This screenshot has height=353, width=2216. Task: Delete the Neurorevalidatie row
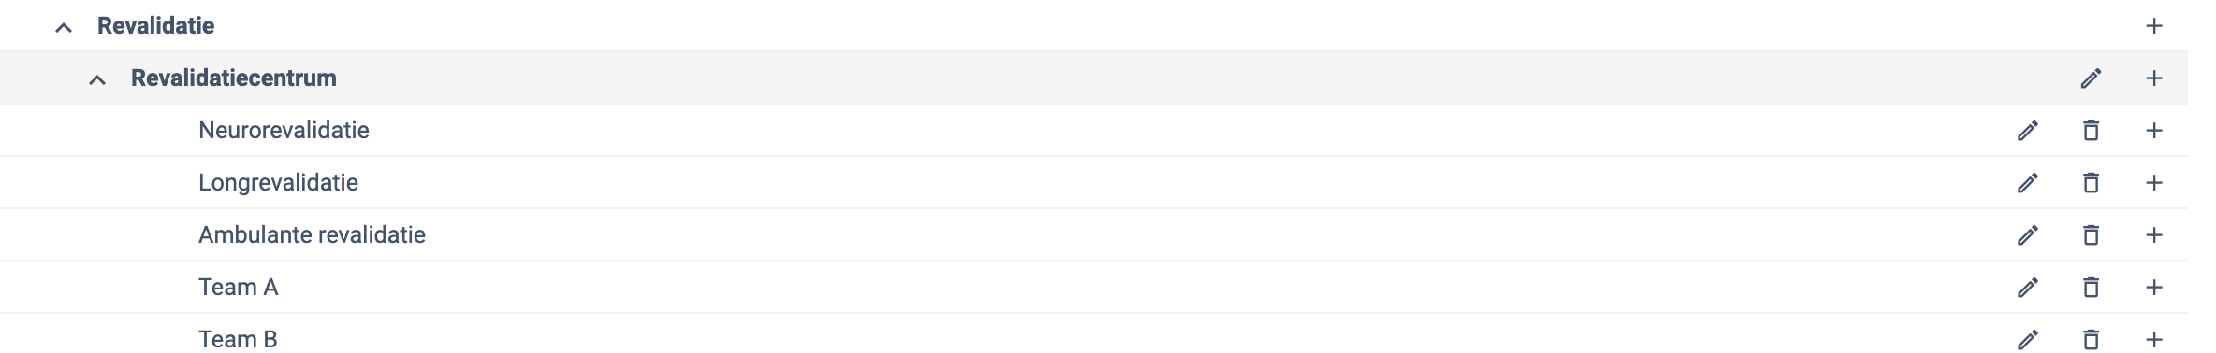coord(2091,131)
